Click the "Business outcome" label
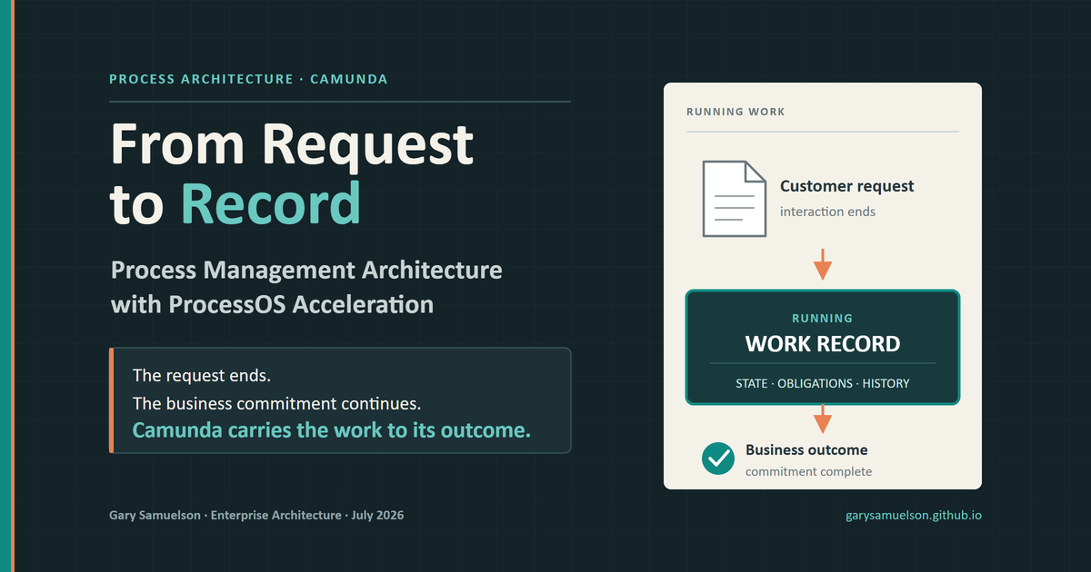Viewport: 1091px width, 572px height. 806,449
